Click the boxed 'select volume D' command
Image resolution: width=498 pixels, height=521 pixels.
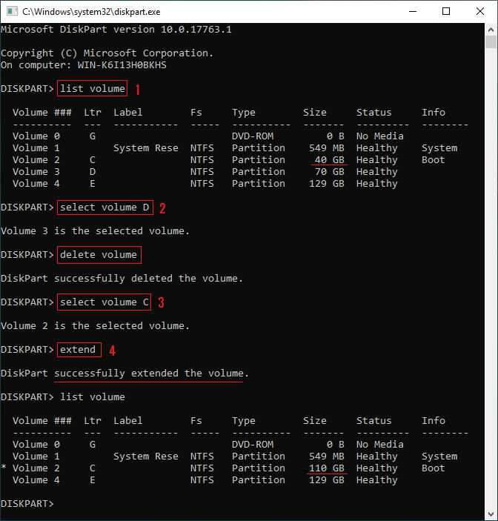(105, 208)
